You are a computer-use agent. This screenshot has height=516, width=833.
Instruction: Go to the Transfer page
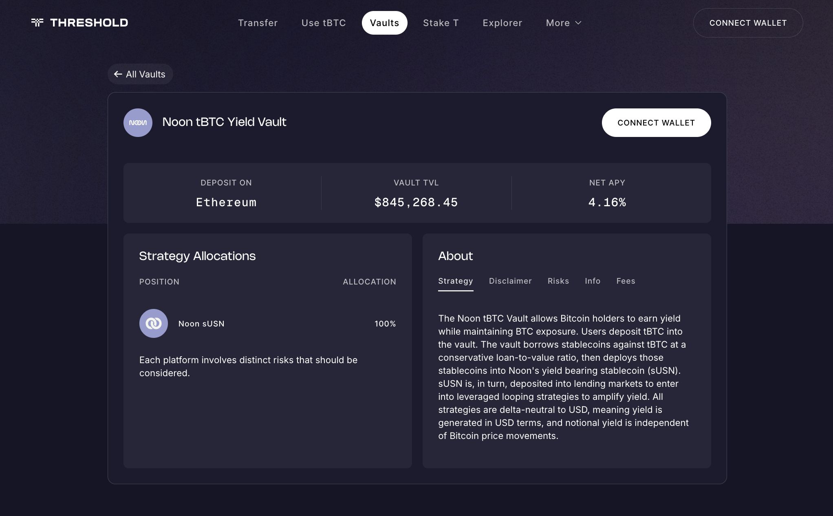[x=258, y=23]
